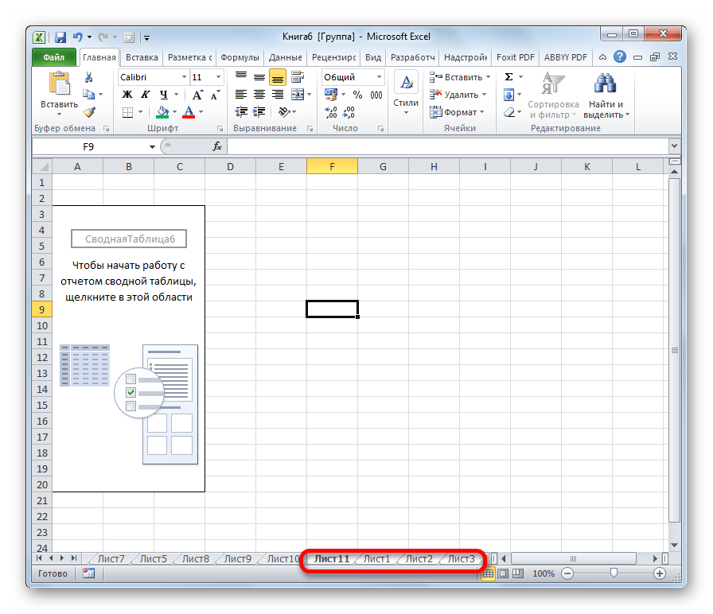Toggle italic formatting (К)
Screen dimensions: 713x614
(146, 95)
